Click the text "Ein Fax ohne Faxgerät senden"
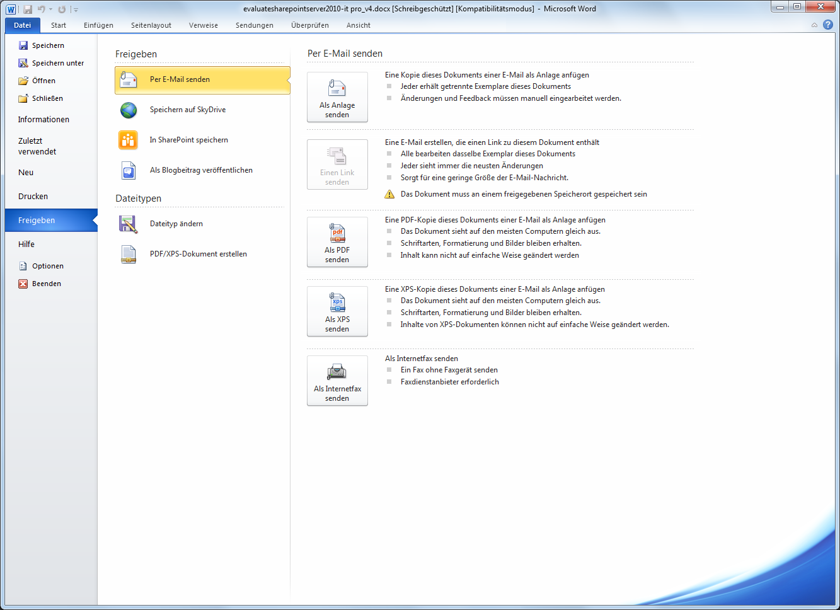The image size is (840, 610). tap(449, 370)
